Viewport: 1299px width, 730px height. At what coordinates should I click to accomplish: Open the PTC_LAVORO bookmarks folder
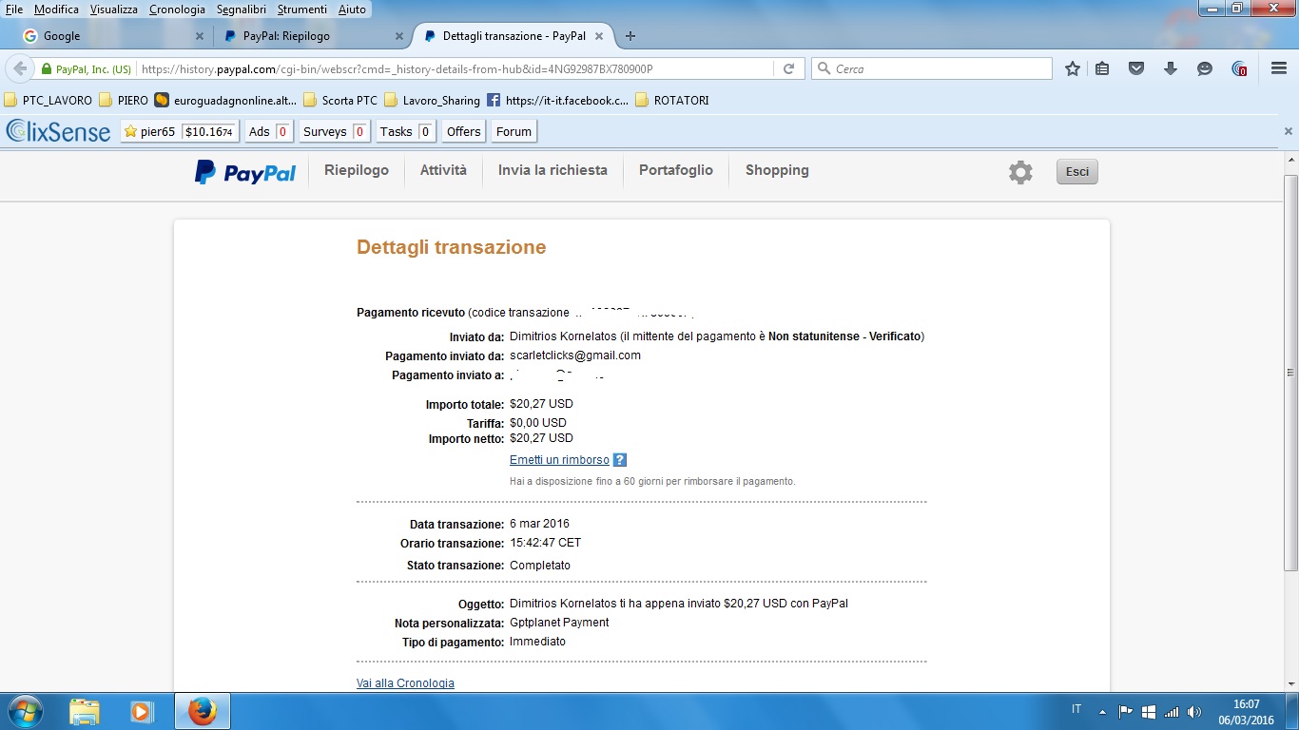click(x=48, y=100)
